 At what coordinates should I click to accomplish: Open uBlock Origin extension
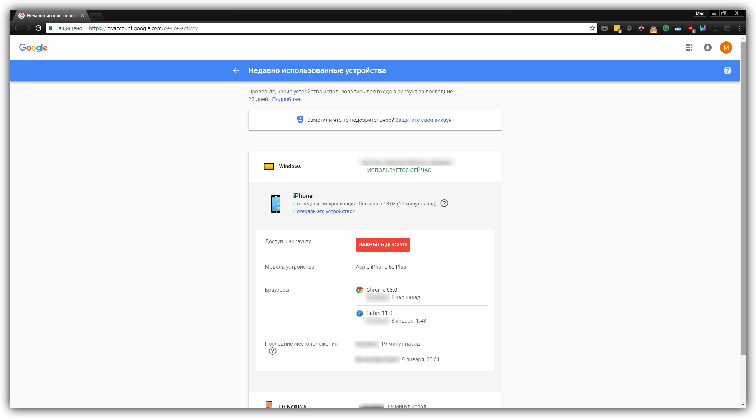pos(690,28)
